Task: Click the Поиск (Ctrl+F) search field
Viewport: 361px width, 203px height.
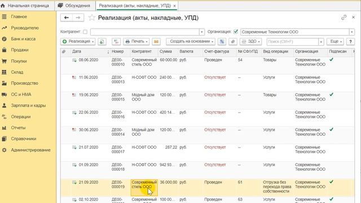Action: click(x=293, y=42)
